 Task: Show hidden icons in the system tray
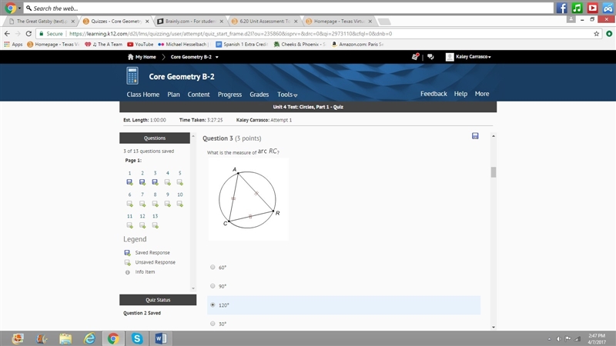[549, 338]
